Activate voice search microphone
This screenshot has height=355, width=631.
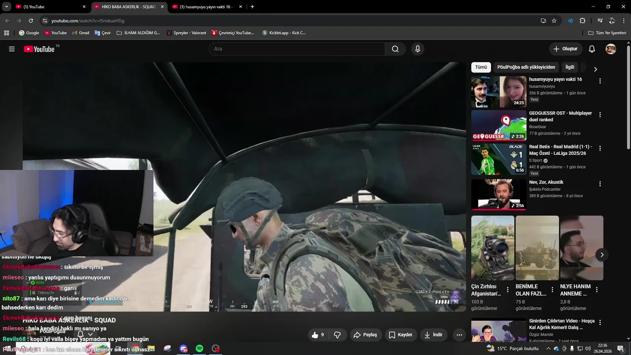(418, 49)
